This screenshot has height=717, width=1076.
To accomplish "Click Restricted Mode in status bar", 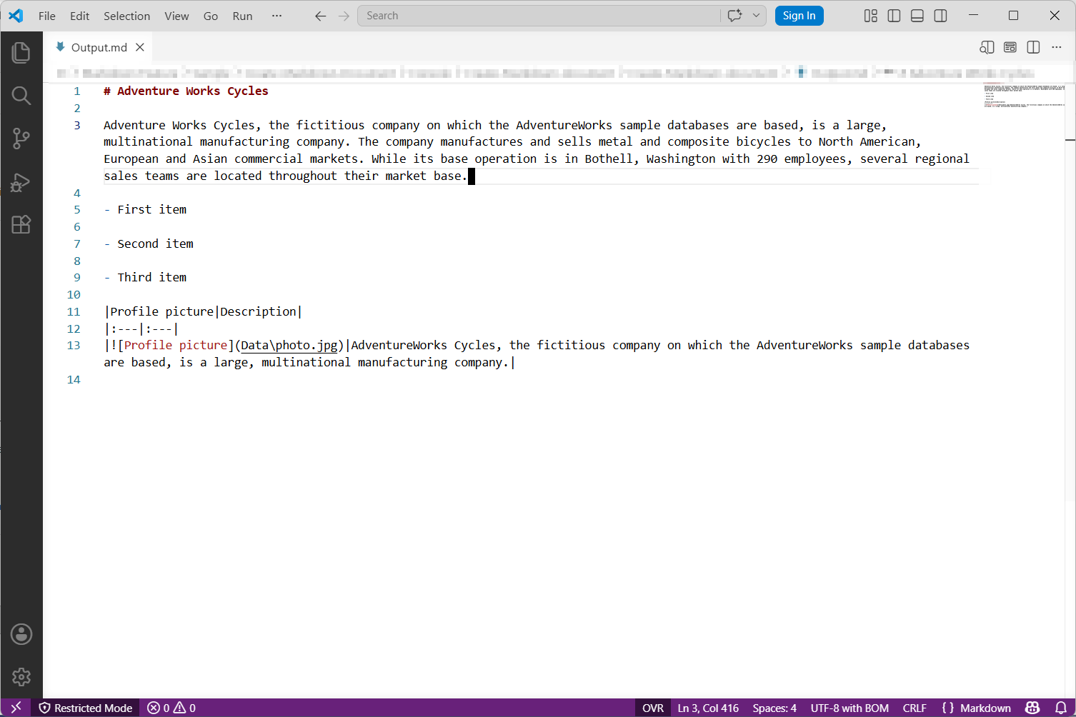I will (x=86, y=708).
